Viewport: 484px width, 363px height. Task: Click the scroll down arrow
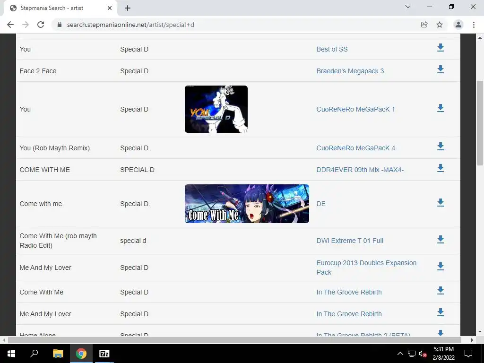[480, 332]
